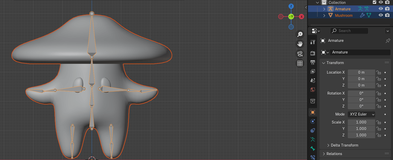Switch to orthographic view with grid icon
Viewport: 393px width, 160px height.
tap(300, 63)
